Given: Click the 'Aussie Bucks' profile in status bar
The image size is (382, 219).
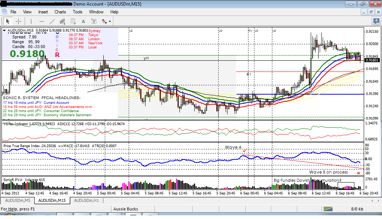Looking at the screenshot, I should [x=126, y=209].
